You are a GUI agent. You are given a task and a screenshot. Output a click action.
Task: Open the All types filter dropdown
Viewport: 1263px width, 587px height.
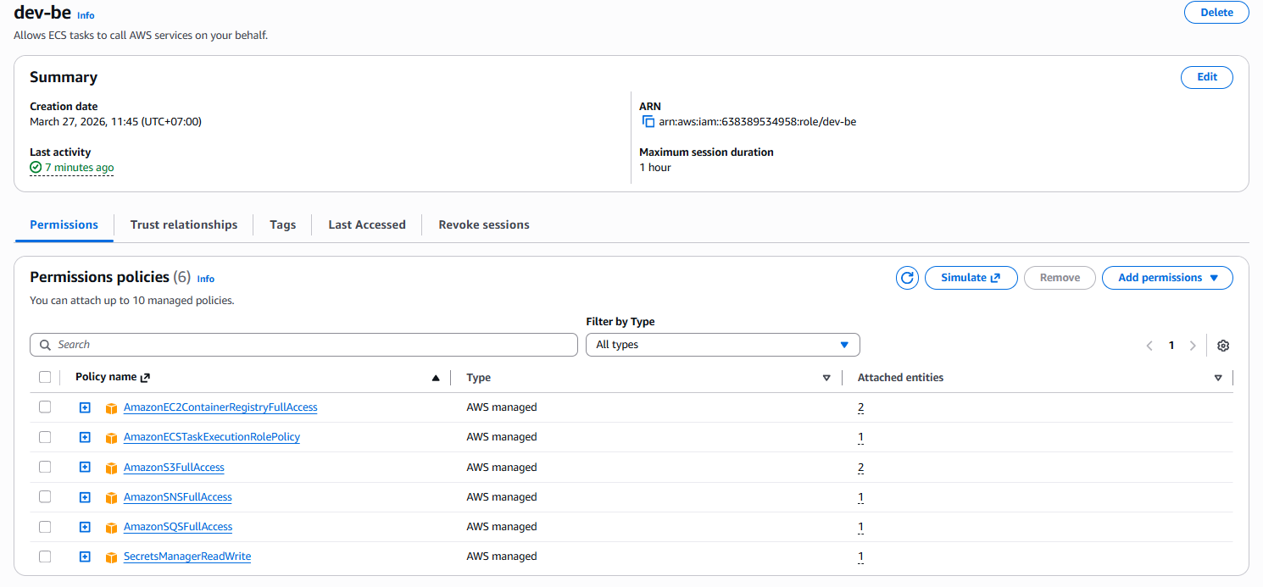point(722,345)
